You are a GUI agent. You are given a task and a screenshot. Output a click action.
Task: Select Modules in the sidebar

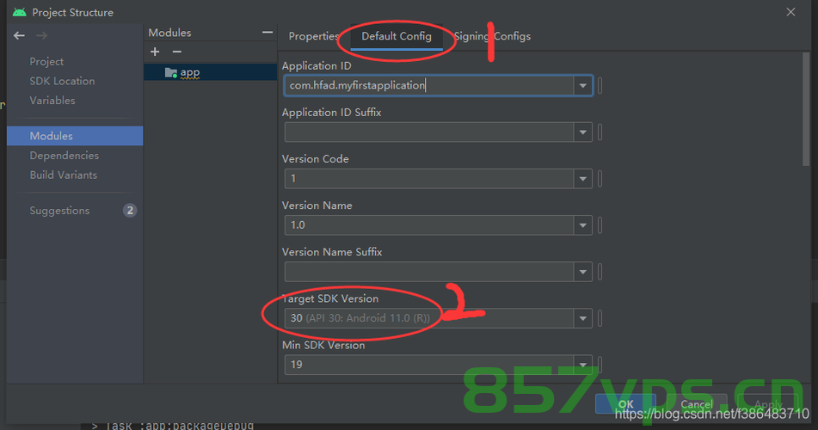pos(75,136)
